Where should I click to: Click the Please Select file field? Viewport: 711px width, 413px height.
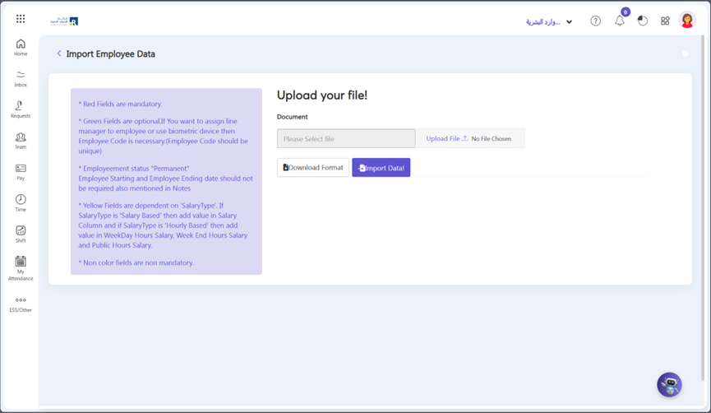point(346,139)
